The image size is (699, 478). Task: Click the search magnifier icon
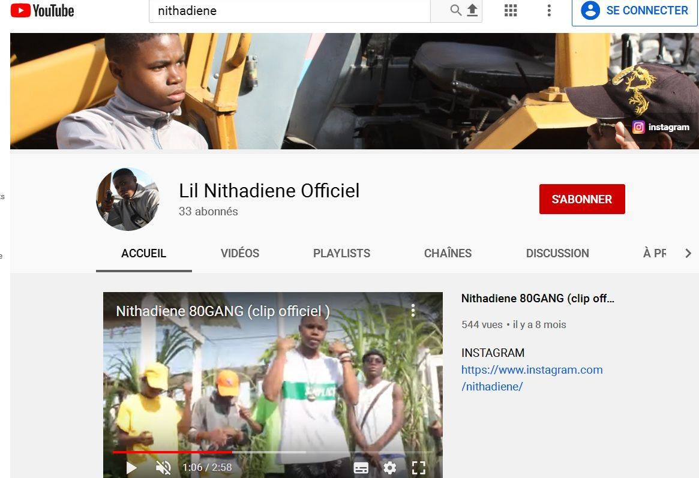click(456, 11)
